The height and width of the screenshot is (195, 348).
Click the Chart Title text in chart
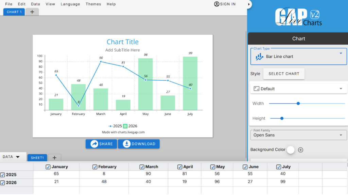(122, 42)
